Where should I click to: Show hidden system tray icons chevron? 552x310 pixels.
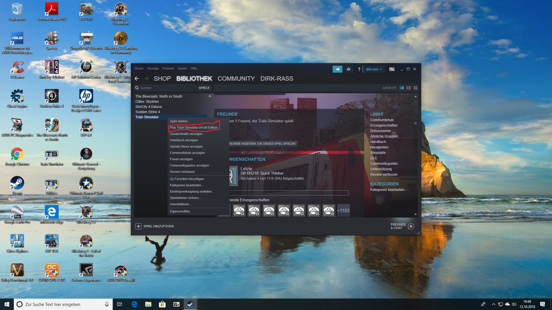(x=493, y=304)
